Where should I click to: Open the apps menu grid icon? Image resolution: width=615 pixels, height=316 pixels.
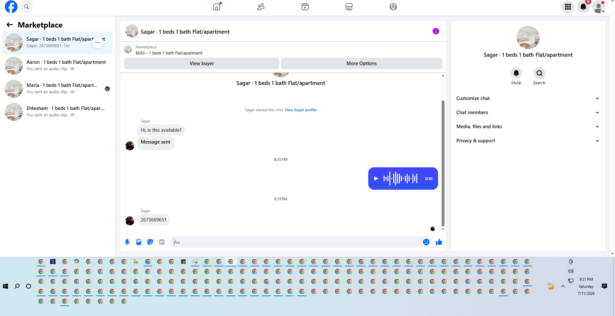[568, 7]
